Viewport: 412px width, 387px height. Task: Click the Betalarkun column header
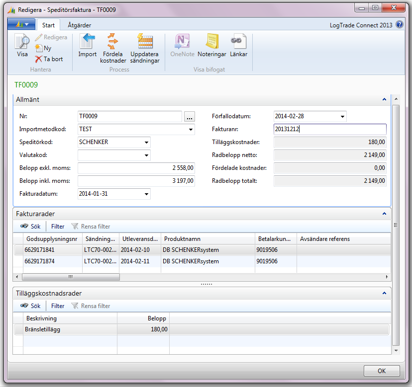tap(276, 239)
